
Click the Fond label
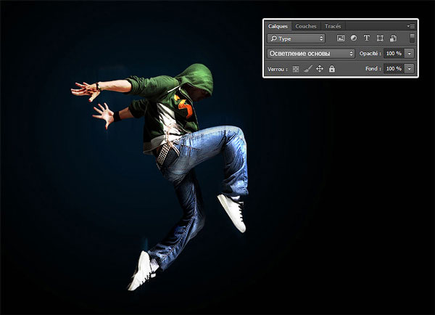coord(373,69)
